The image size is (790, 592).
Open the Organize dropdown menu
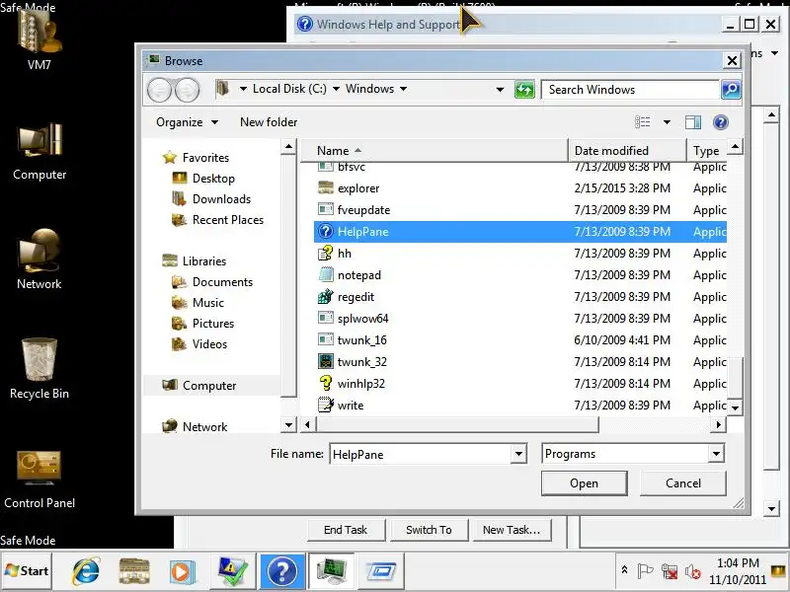187,121
